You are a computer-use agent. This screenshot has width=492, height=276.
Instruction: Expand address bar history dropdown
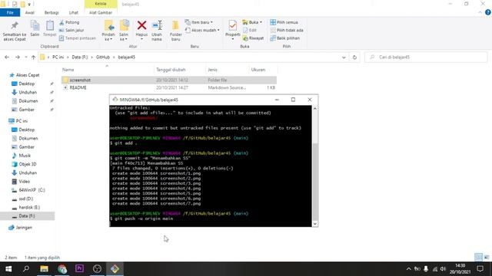[x=344, y=58]
